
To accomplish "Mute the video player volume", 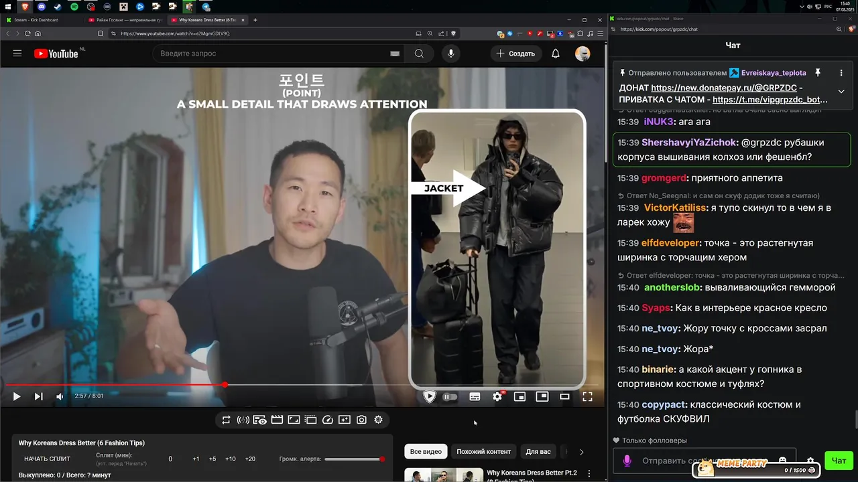I will (60, 396).
